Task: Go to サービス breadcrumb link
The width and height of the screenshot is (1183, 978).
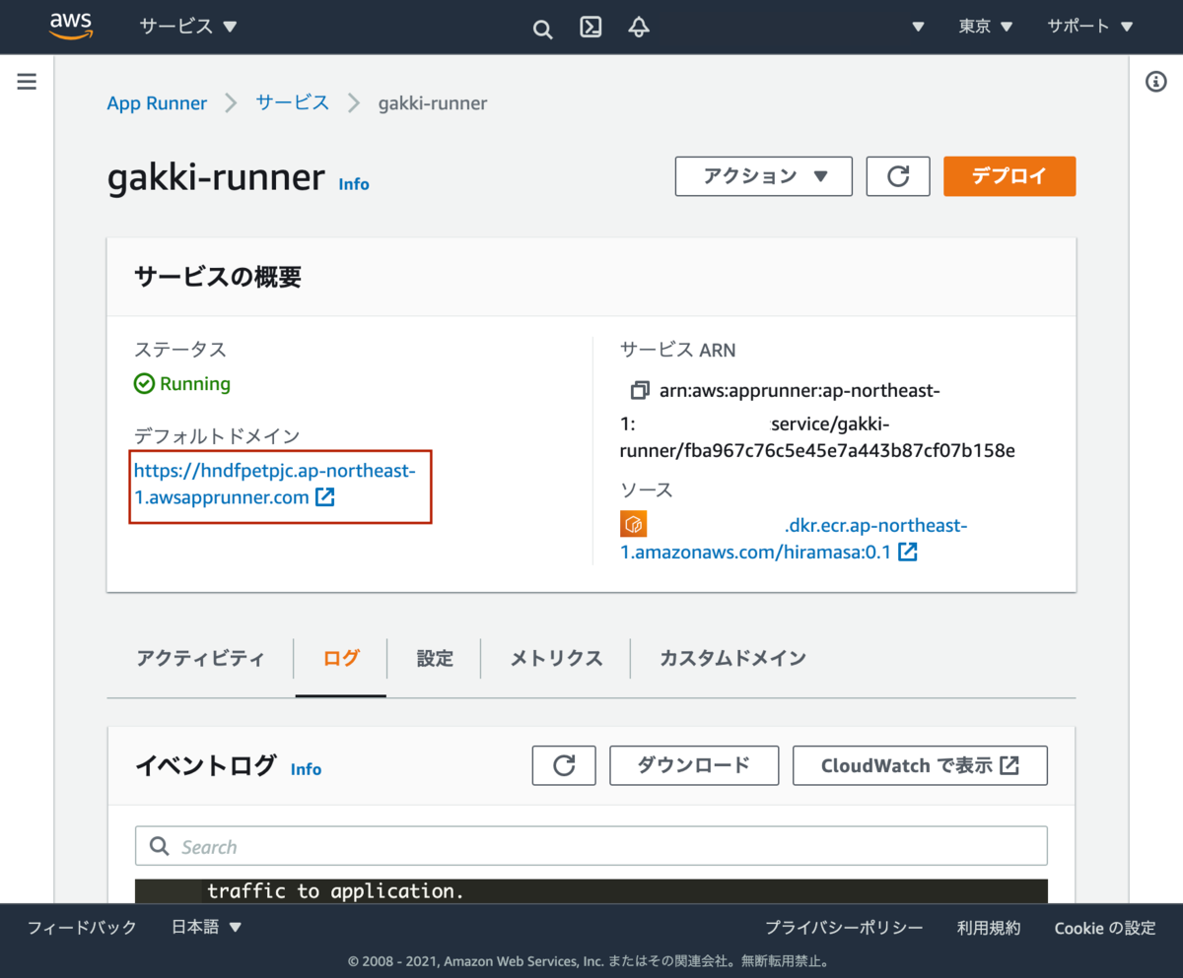Action: tap(293, 102)
